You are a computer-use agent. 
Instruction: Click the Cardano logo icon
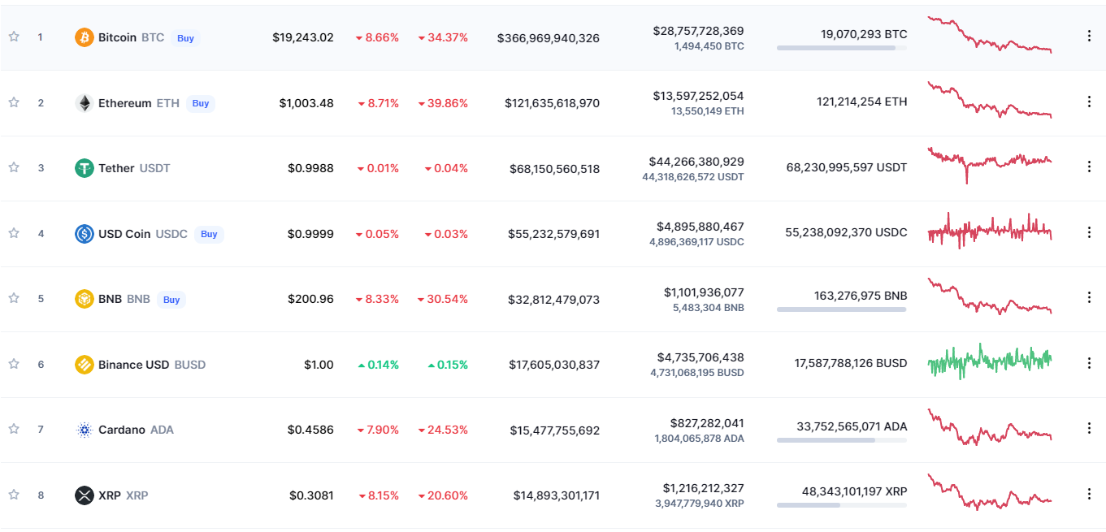pyautogui.click(x=85, y=430)
